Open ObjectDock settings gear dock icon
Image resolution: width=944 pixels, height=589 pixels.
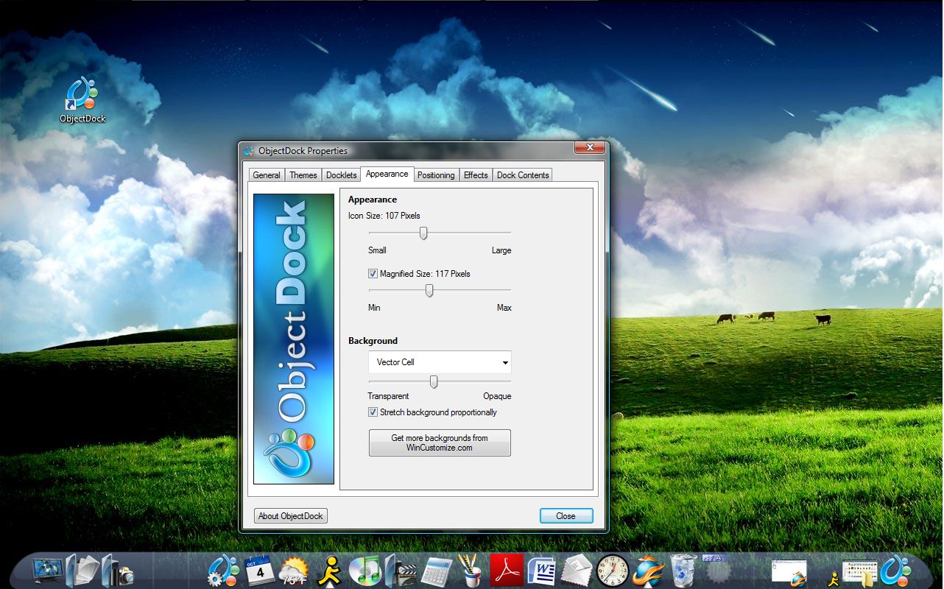click(x=223, y=571)
